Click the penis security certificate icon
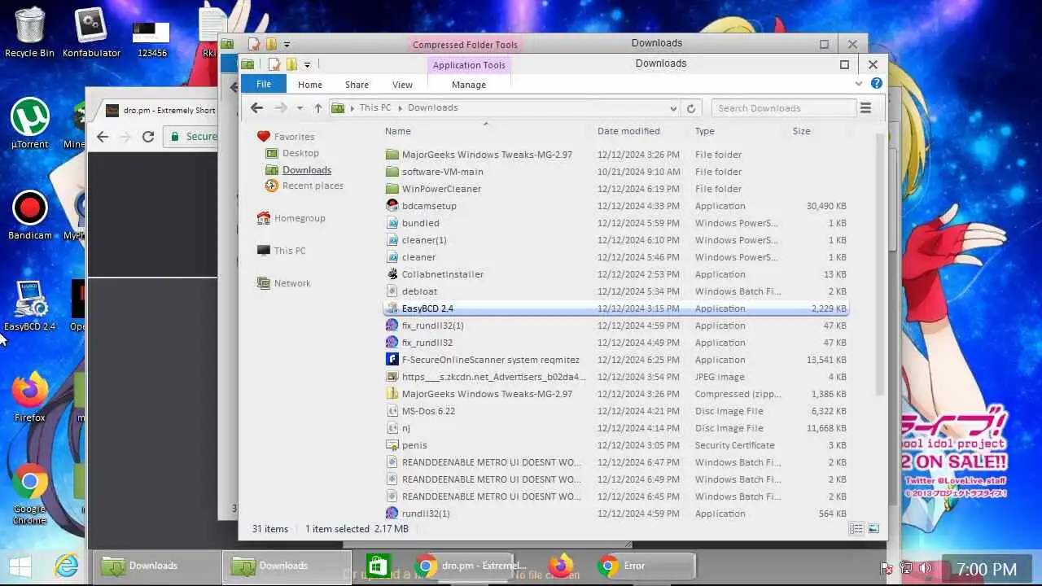 [392, 445]
